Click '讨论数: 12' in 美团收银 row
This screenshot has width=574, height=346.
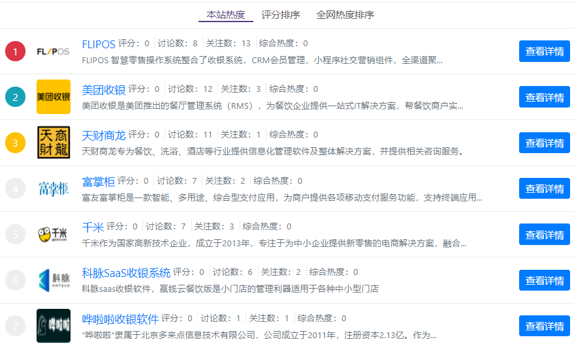point(190,89)
